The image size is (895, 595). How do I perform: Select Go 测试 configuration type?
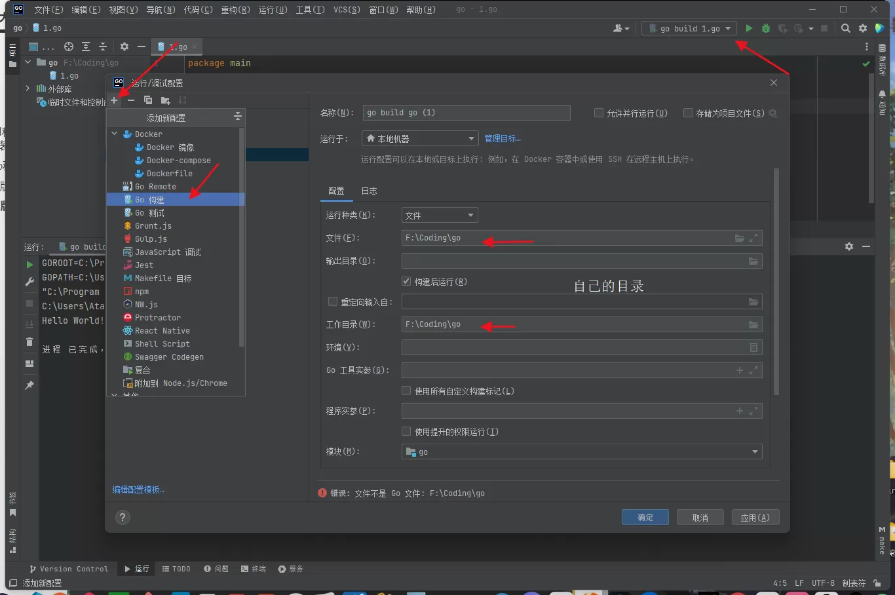[176, 213]
